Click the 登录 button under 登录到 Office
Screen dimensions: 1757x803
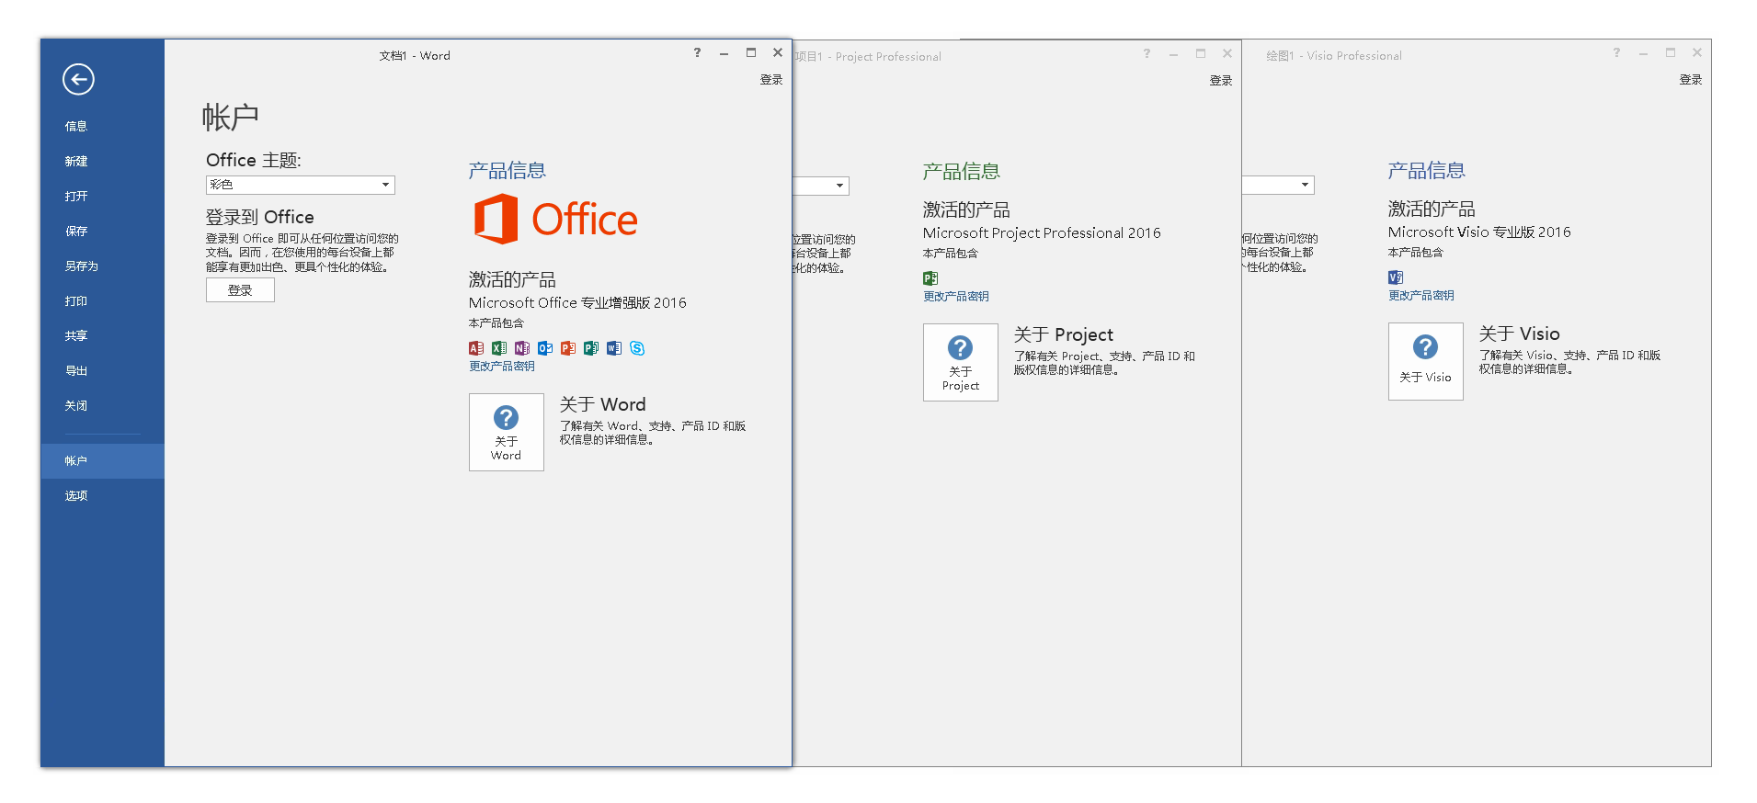240,290
